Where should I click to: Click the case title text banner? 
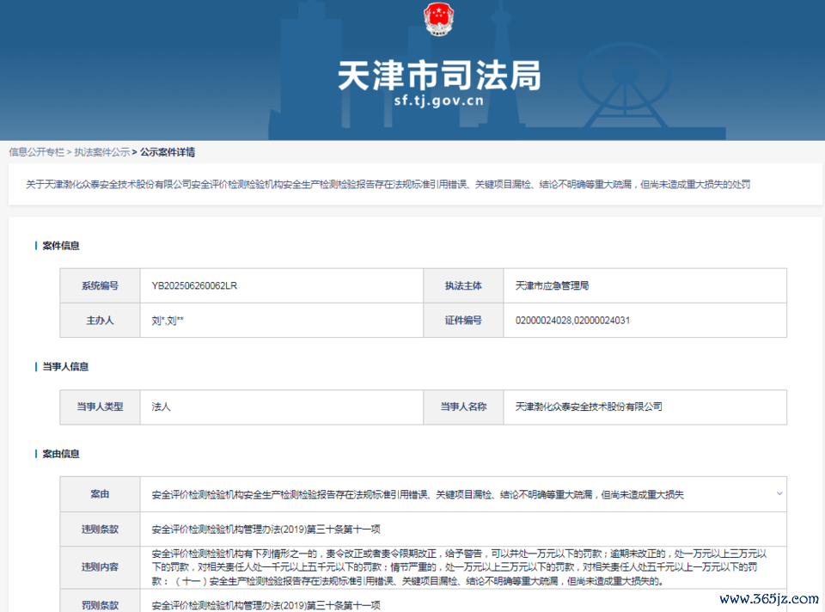[388, 185]
